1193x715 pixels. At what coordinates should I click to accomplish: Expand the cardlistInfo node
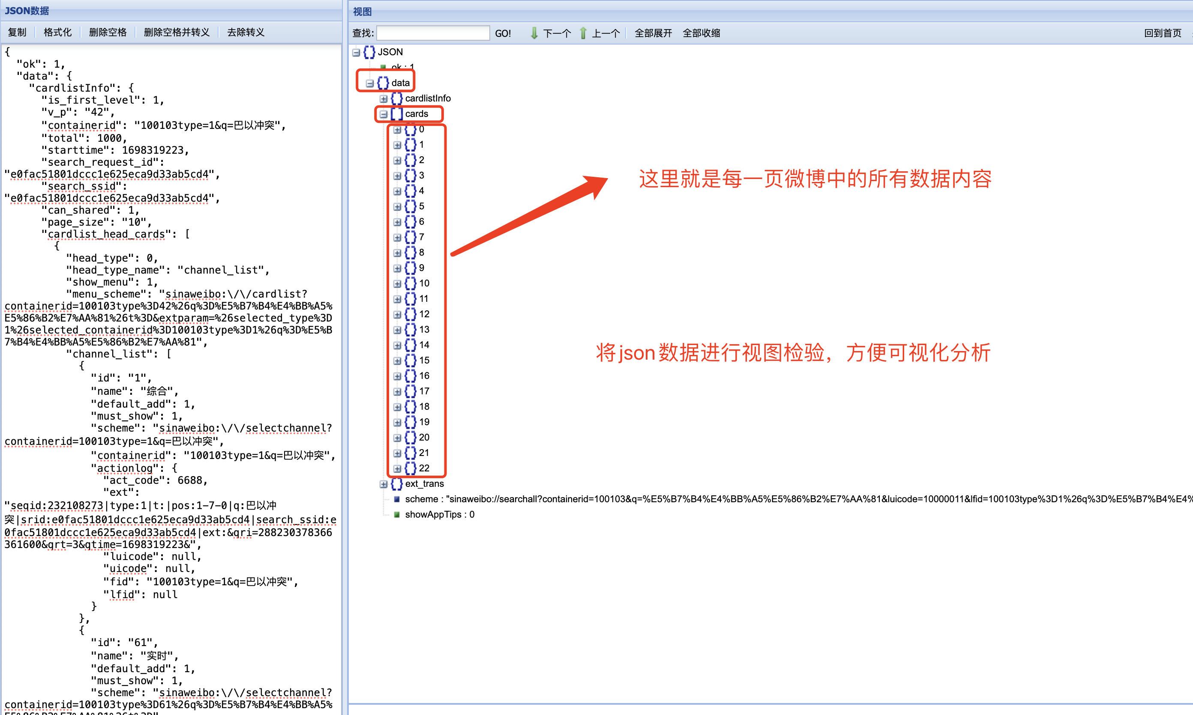click(384, 99)
